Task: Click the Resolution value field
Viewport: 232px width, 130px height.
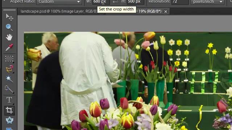Action: [180, 2]
